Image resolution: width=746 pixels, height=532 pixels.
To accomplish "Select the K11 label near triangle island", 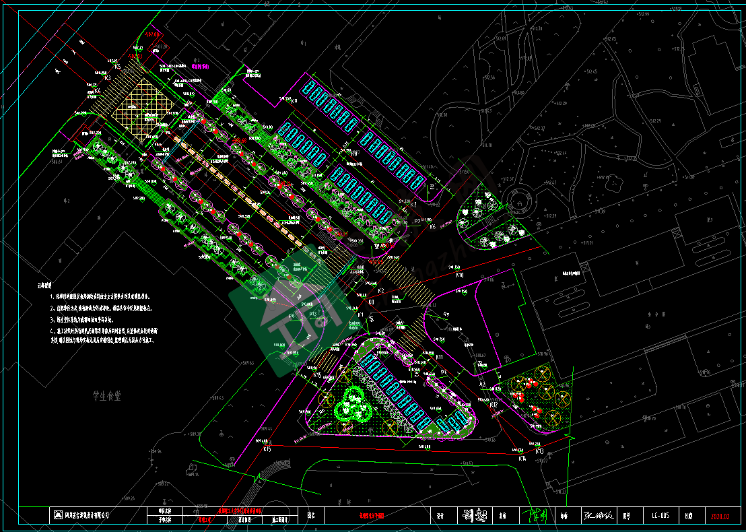I will pos(439,357).
